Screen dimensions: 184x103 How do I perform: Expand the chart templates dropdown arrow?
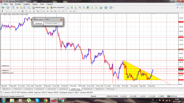[x=113, y=8]
